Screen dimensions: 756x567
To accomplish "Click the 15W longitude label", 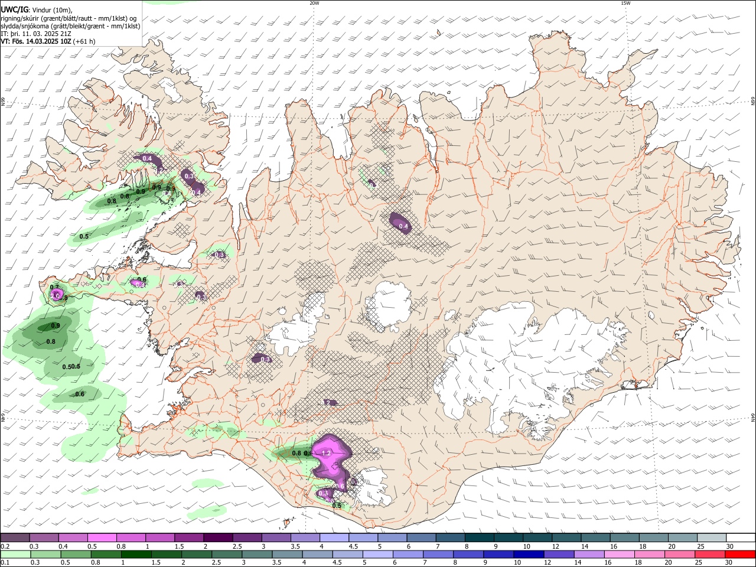I will [x=626, y=3].
